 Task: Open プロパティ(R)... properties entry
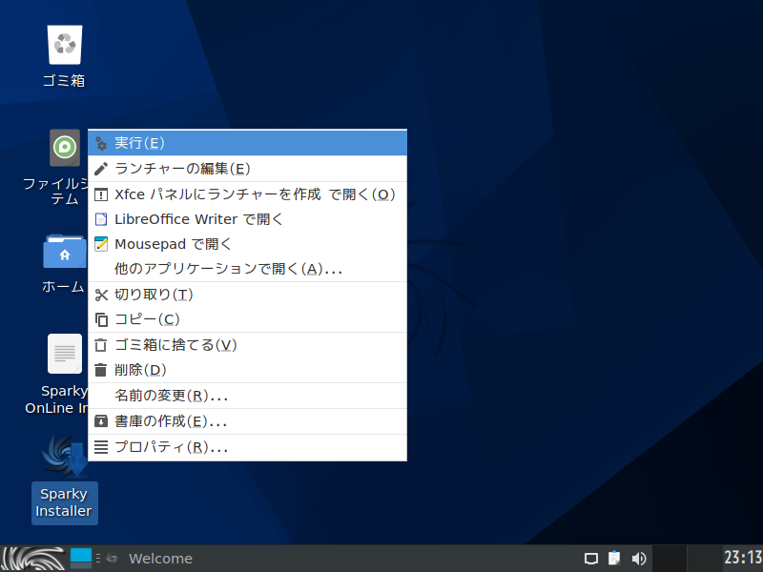[x=247, y=447]
